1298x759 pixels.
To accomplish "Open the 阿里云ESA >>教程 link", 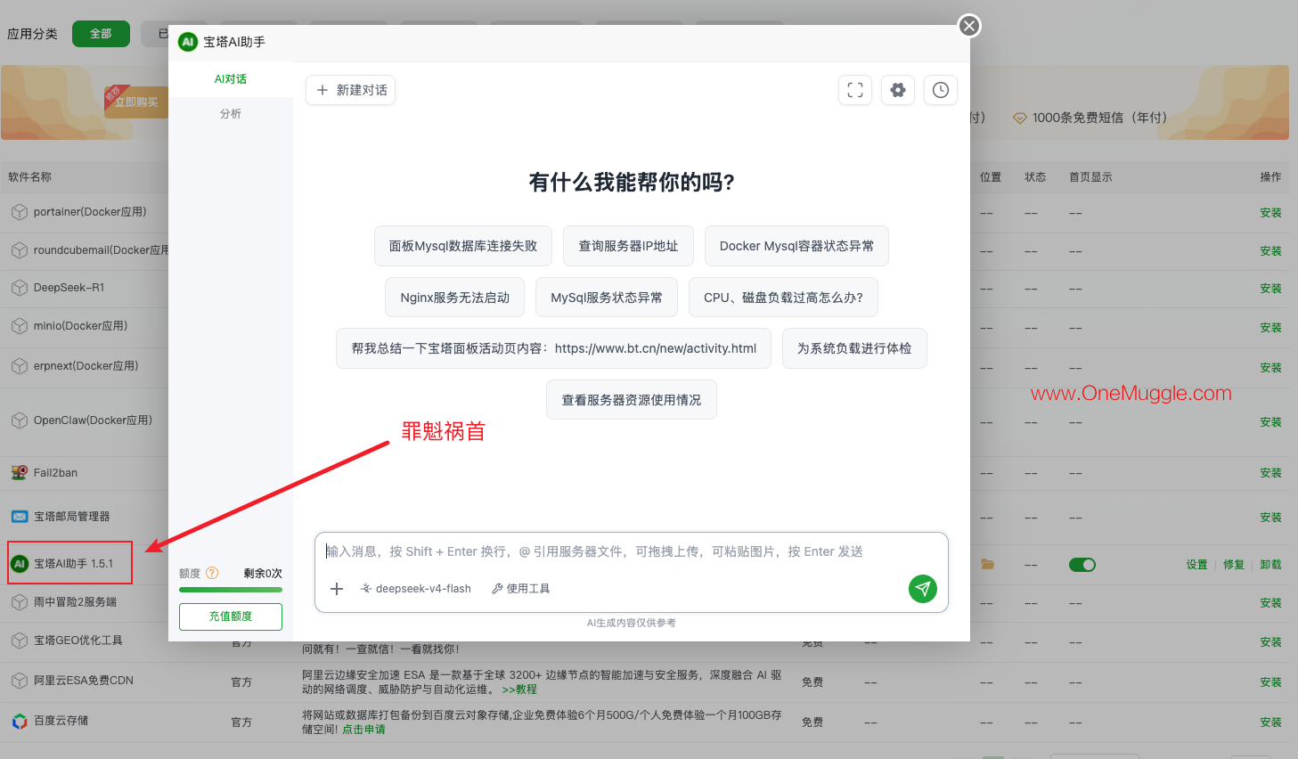I will pyautogui.click(x=519, y=690).
